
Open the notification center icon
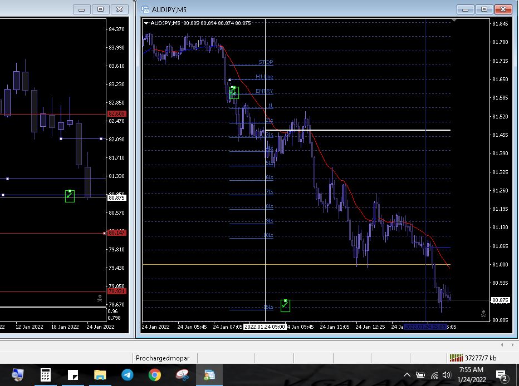[x=502, y=375]
